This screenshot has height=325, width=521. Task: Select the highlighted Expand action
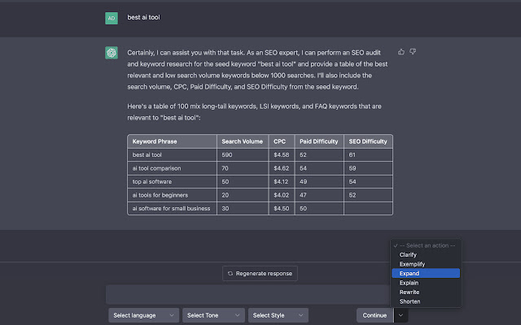point(409,274)
